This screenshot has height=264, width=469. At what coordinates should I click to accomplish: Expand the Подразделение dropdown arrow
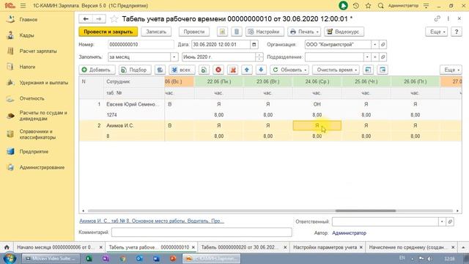pos(367,57)
